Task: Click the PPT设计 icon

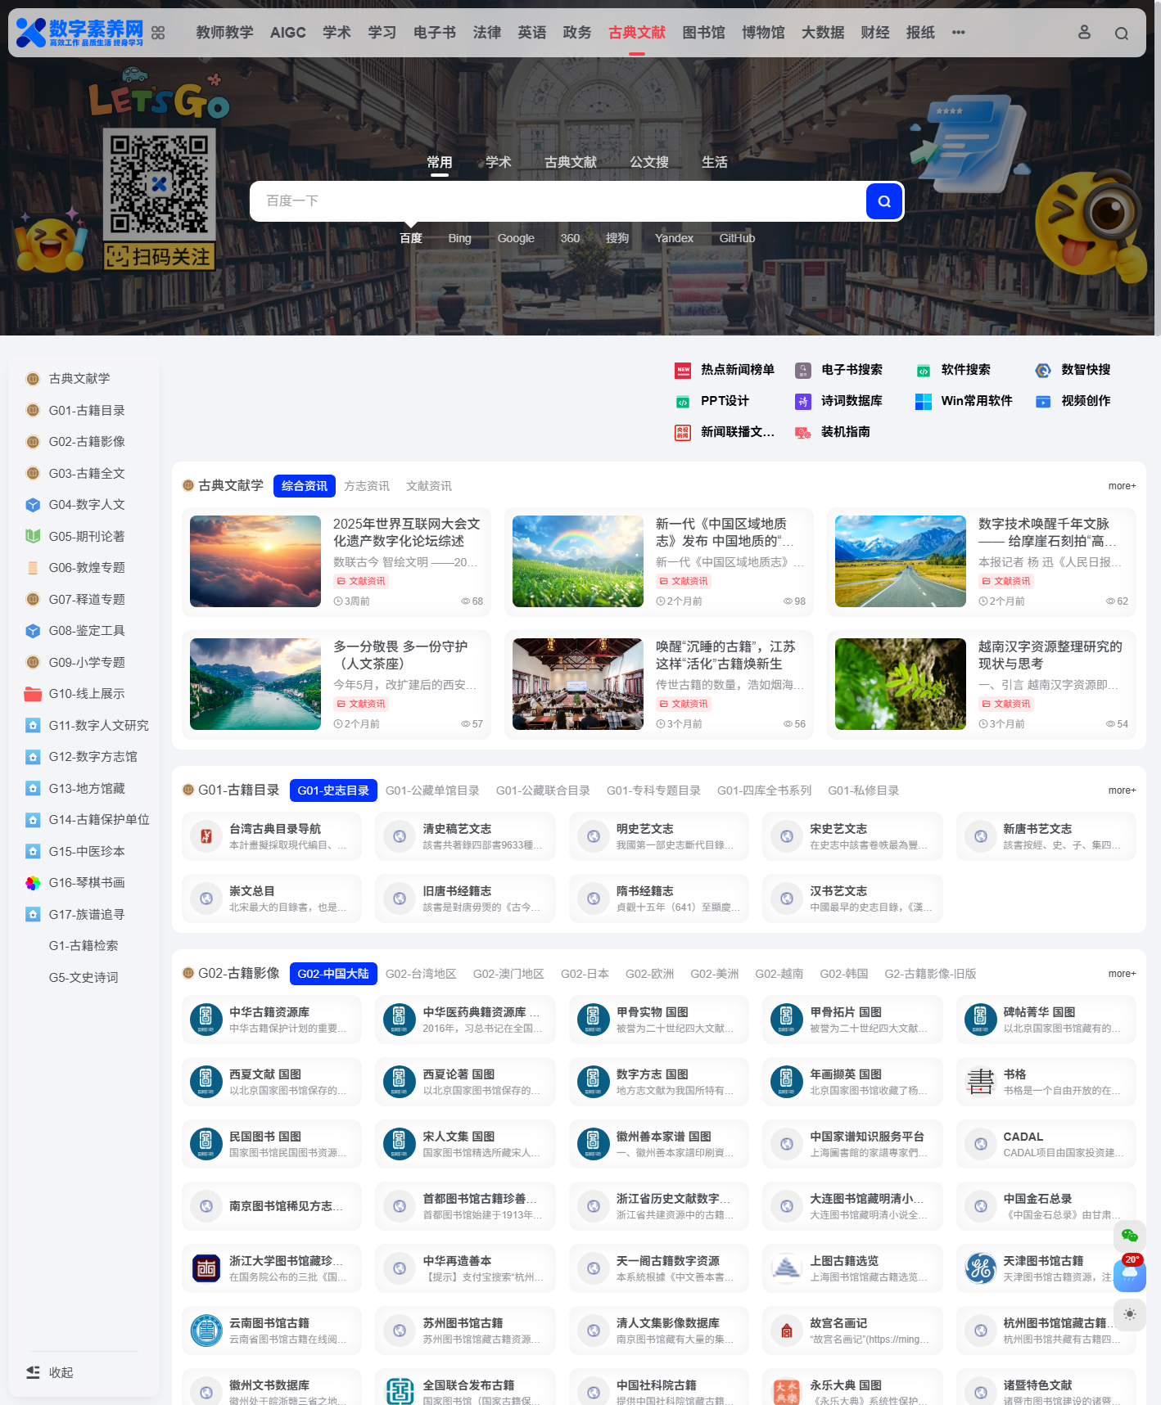Action: point(683,401)
